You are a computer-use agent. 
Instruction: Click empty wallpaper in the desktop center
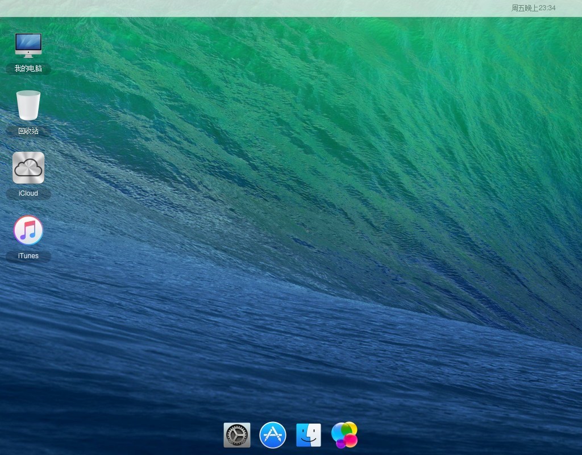point(291,227)
